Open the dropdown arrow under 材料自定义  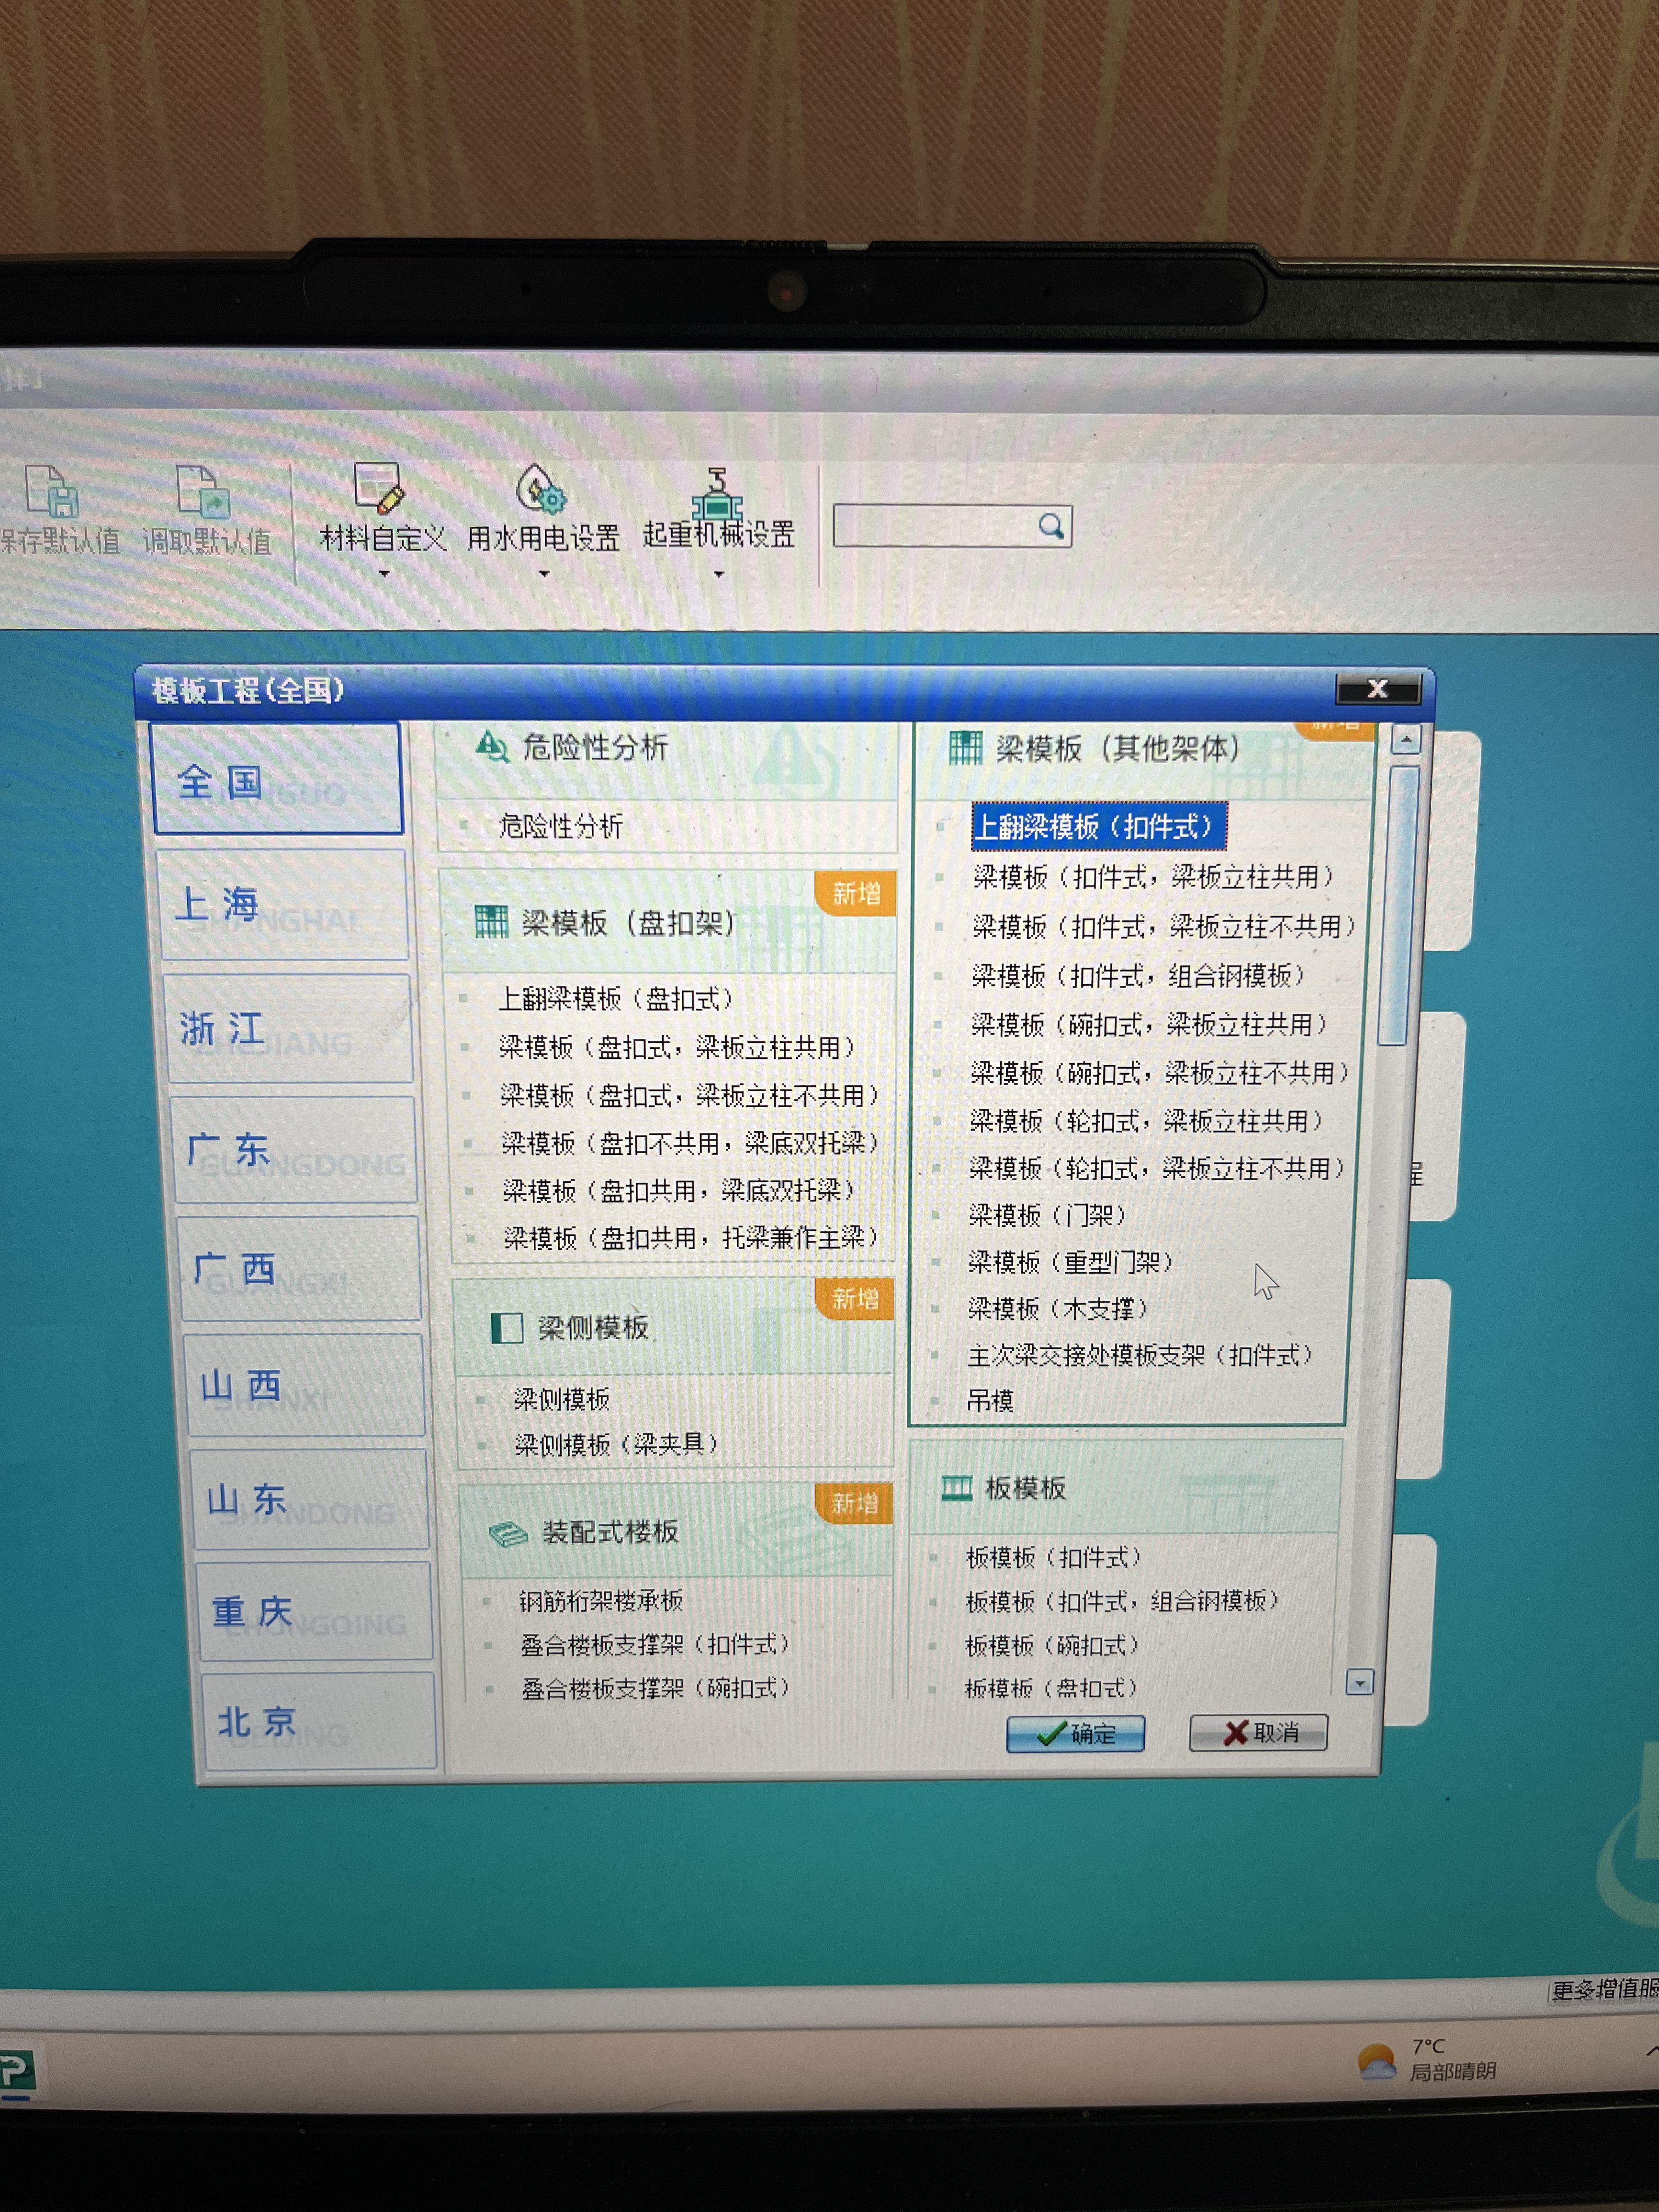point(384,574)
